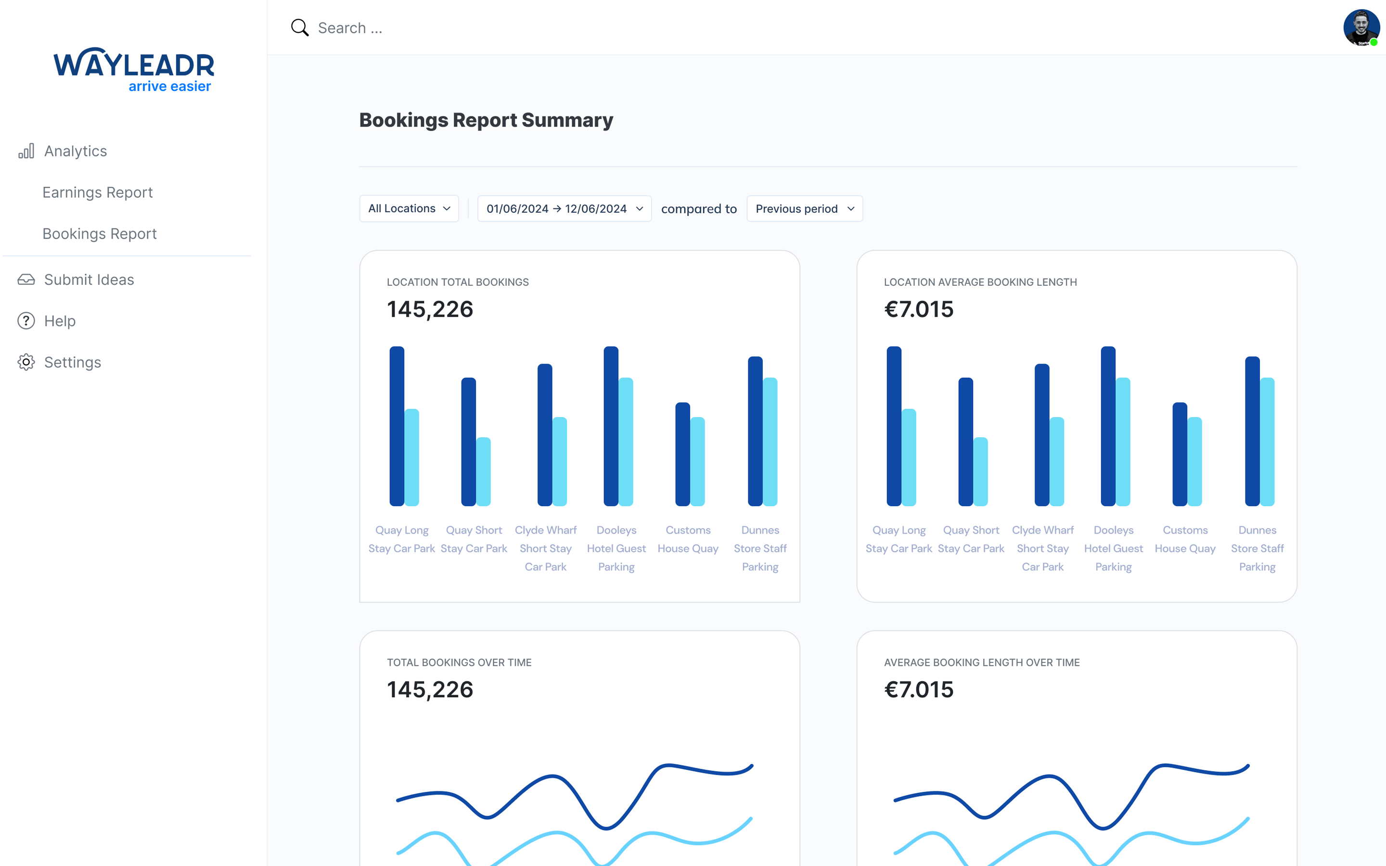1386x866 pixels.
Task: Click the Submit Ideas inbox icon
Action: (26, 280)
